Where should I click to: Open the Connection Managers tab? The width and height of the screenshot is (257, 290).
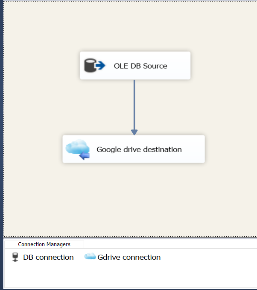44,244
